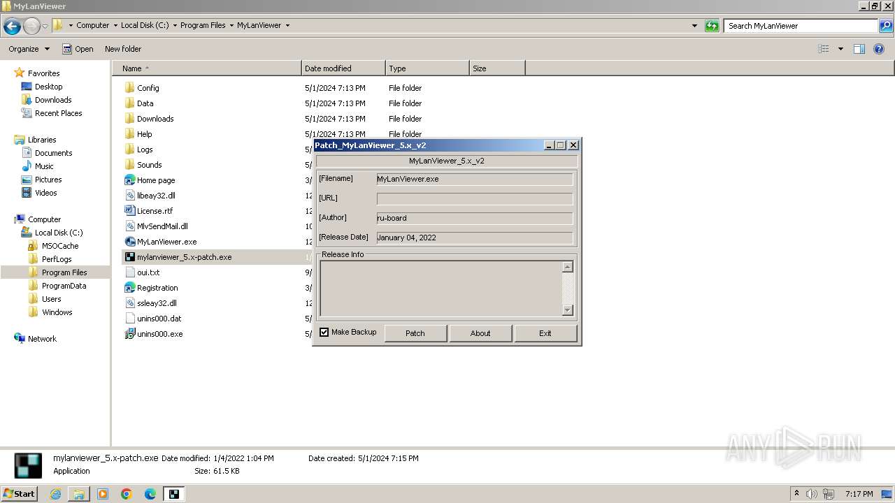The image size is (895, 503).
Task: Open Internet Explorer from taskbar
Action: (x=56, y=494)
